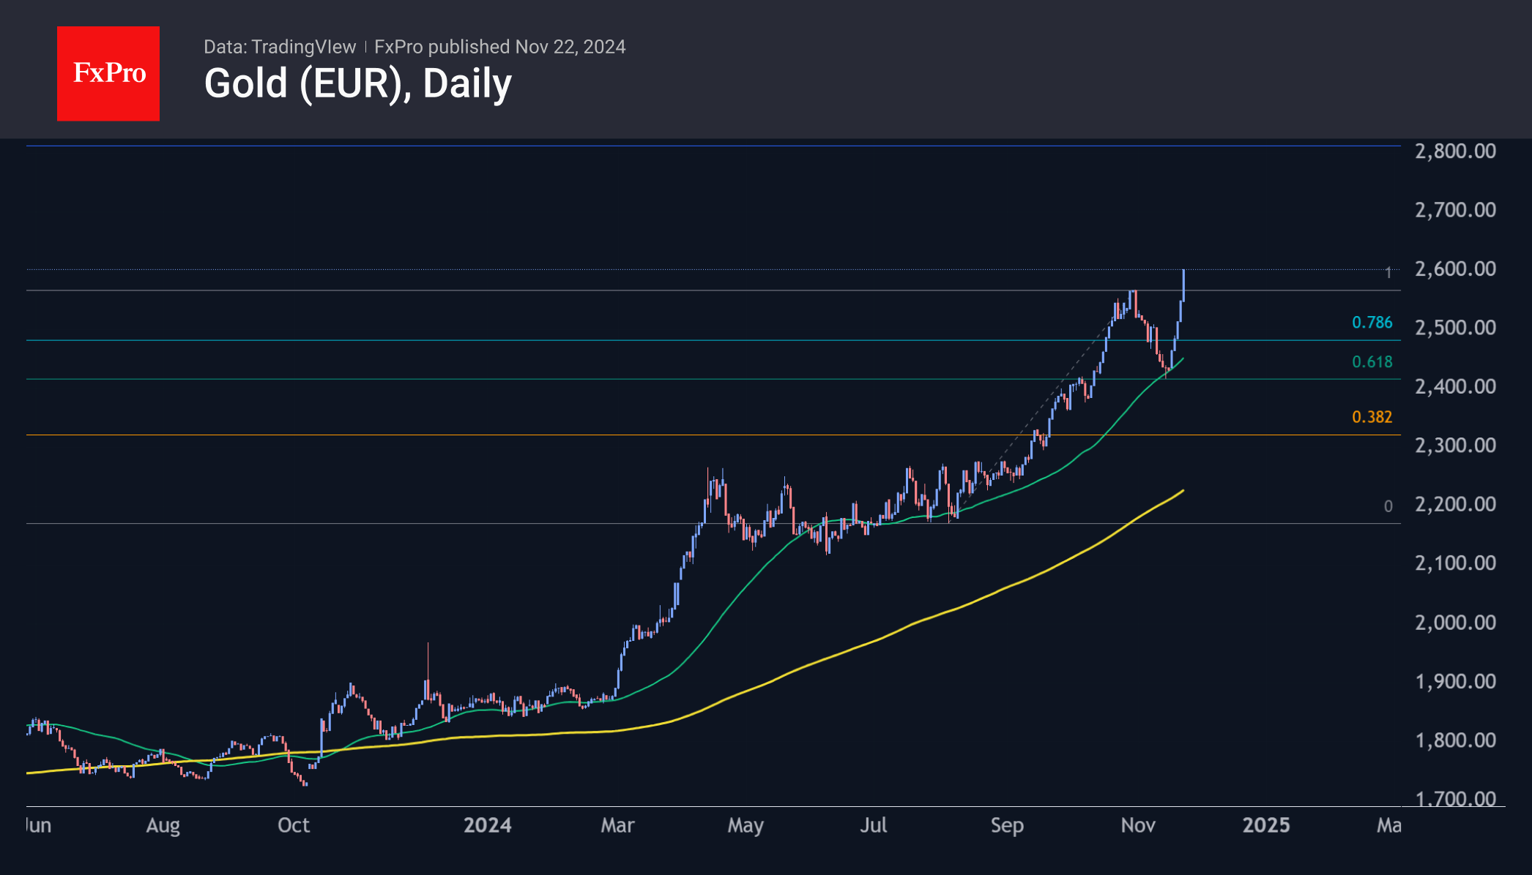Select the 0.618 Fibonacci level label
1532x875 pixels.
1372,362
